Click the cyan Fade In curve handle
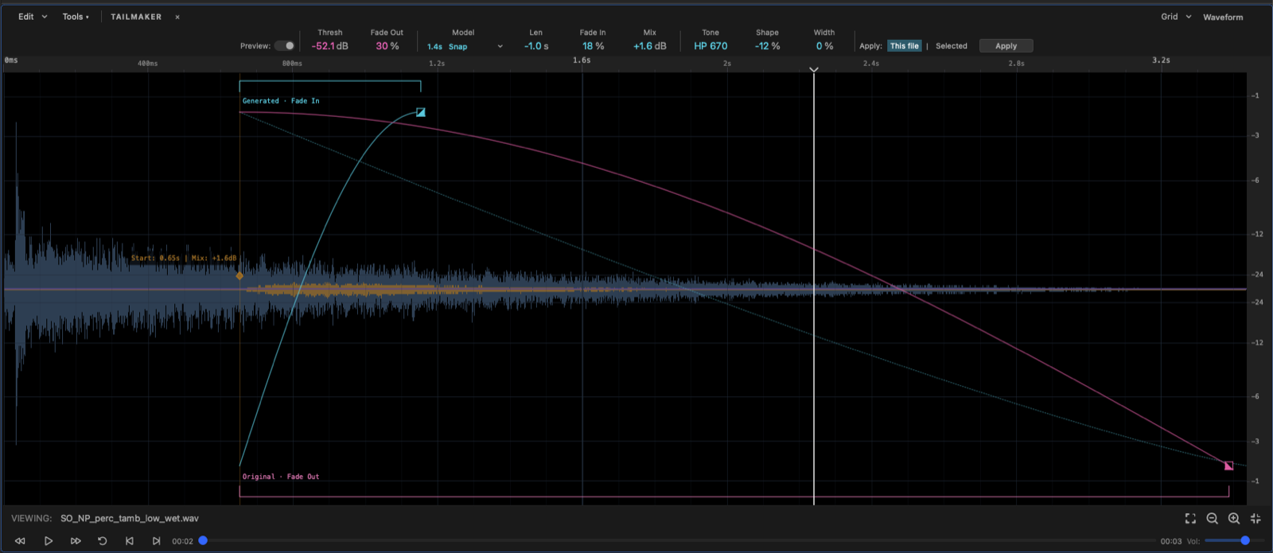 pos(421,112)
